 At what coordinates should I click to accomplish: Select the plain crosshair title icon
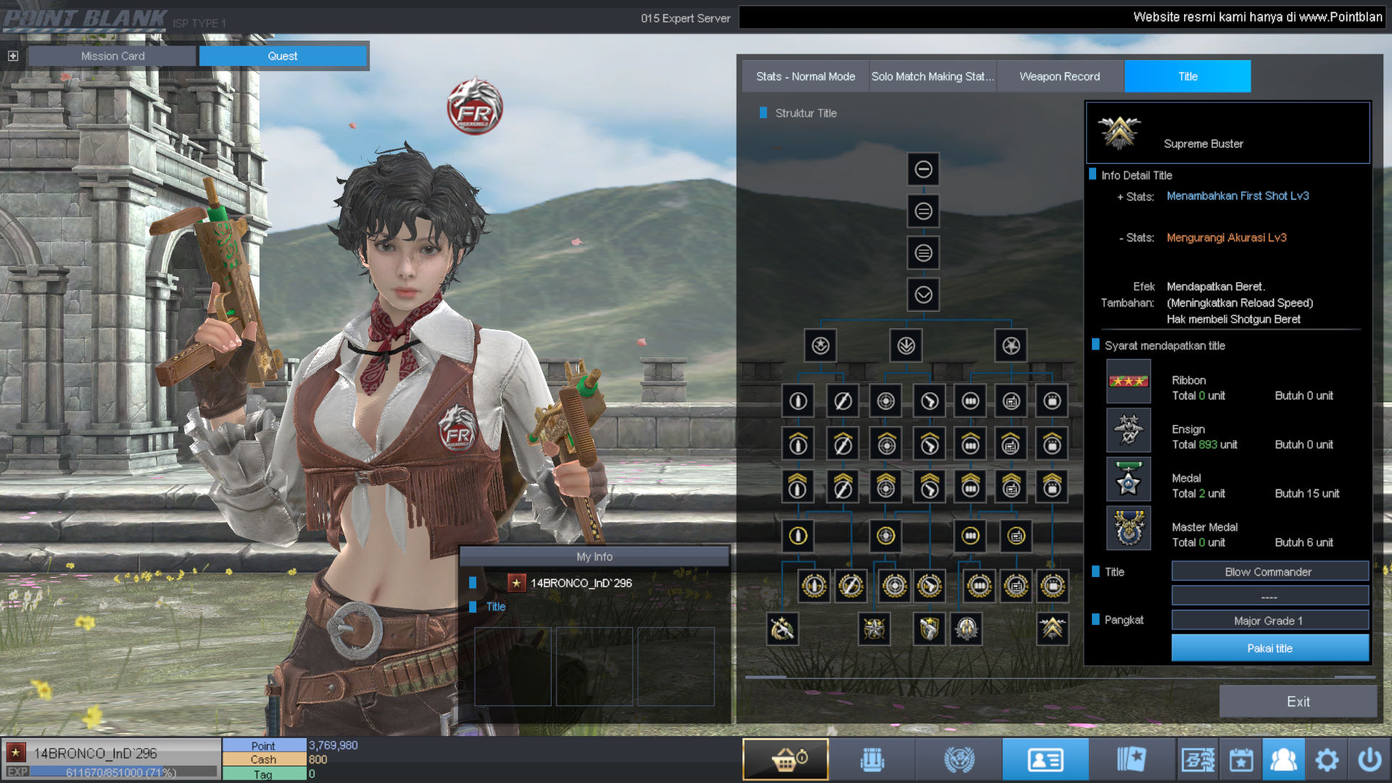885,401
